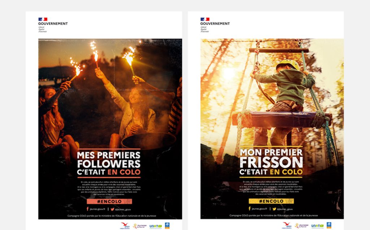This screenshot has height=230, width=370.
Task: Select the child on rope swing poster image
Action: point(272,129)
